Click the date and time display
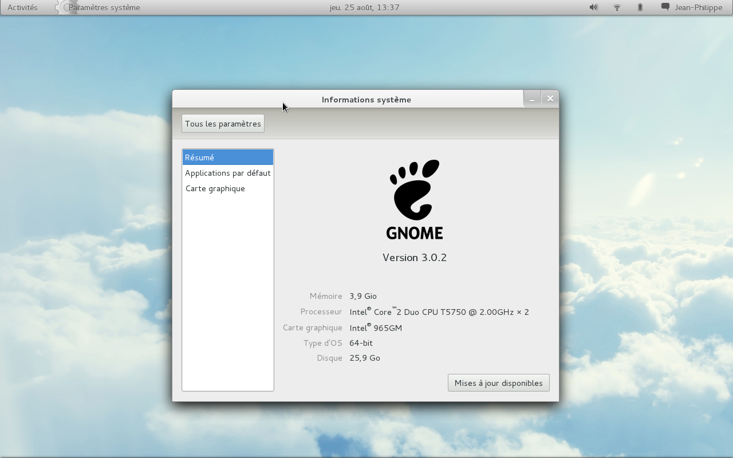Image resolution: width=733 pixels, height=458 pixels. [365, 7]
